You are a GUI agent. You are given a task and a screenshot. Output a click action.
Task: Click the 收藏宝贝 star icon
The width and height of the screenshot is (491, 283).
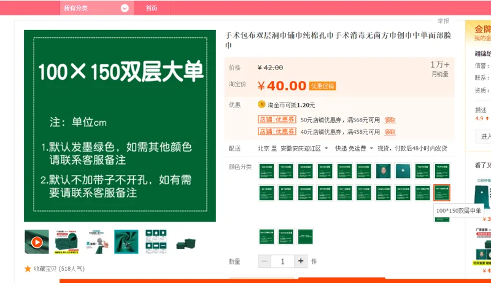28,269
